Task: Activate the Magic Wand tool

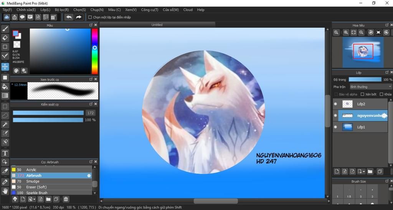Action: click(x=5, y=124)
